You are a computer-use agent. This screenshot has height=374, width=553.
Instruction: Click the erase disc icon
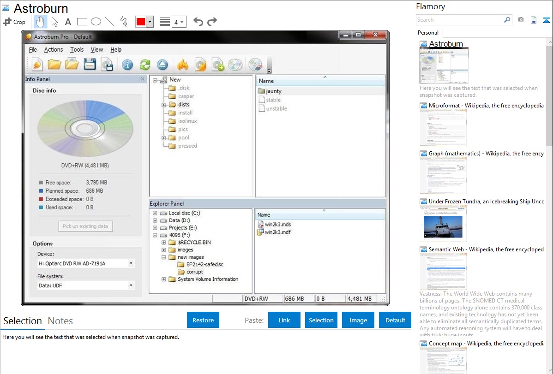[x=255, y=65]
